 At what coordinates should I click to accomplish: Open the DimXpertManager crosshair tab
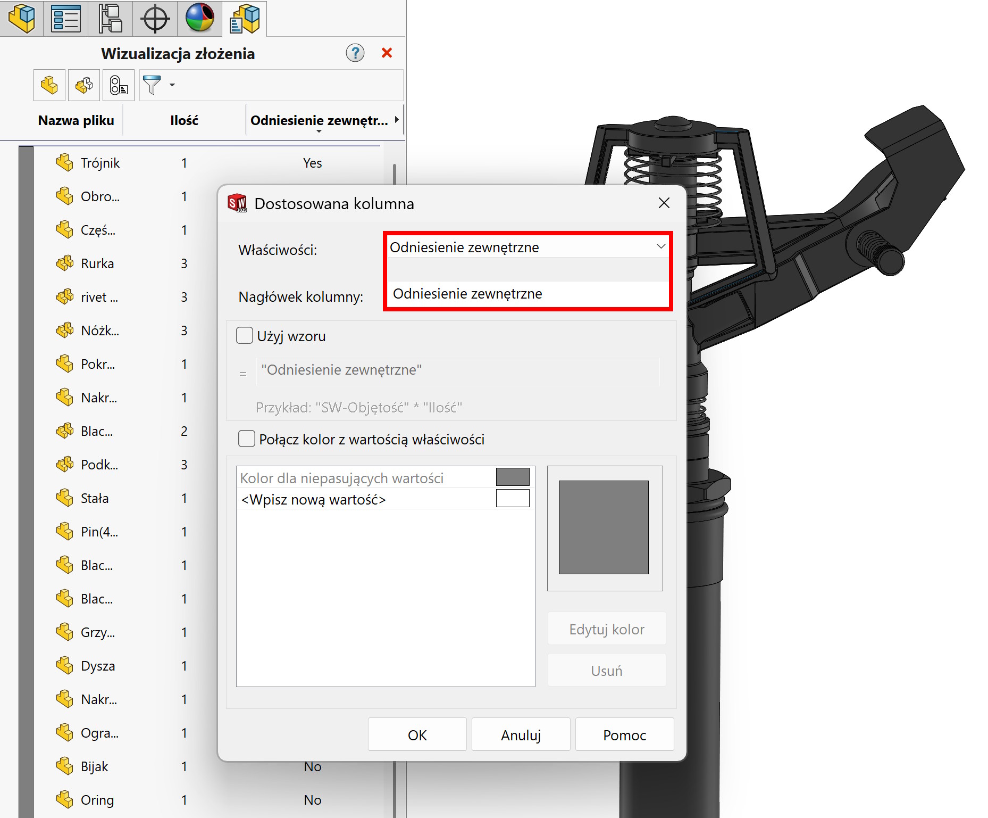155,19
